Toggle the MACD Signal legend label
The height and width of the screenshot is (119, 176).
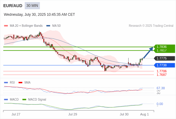click(x=37, y=100)
